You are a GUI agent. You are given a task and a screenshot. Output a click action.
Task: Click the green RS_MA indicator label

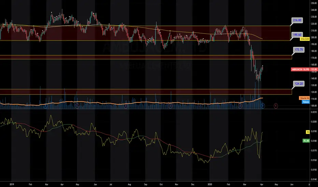pos(306,141)
